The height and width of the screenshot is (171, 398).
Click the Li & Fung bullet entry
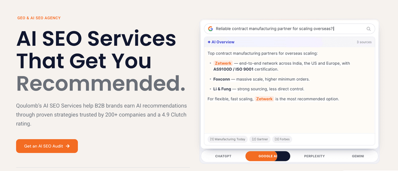coord(258,89)
